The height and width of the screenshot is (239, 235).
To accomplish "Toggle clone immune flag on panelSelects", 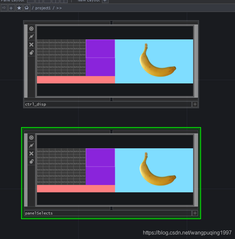I will tap(31, 146).
